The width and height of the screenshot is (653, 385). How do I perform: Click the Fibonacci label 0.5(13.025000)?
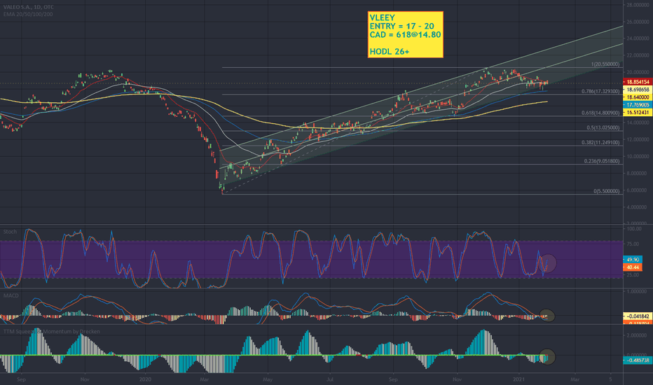point(603,128)
